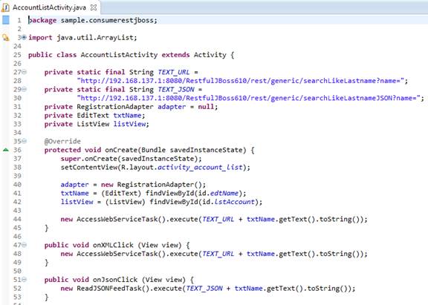Click the TEXT_URL string URL literal
Viewport: 428px width, 305px height.
(241, 81)
